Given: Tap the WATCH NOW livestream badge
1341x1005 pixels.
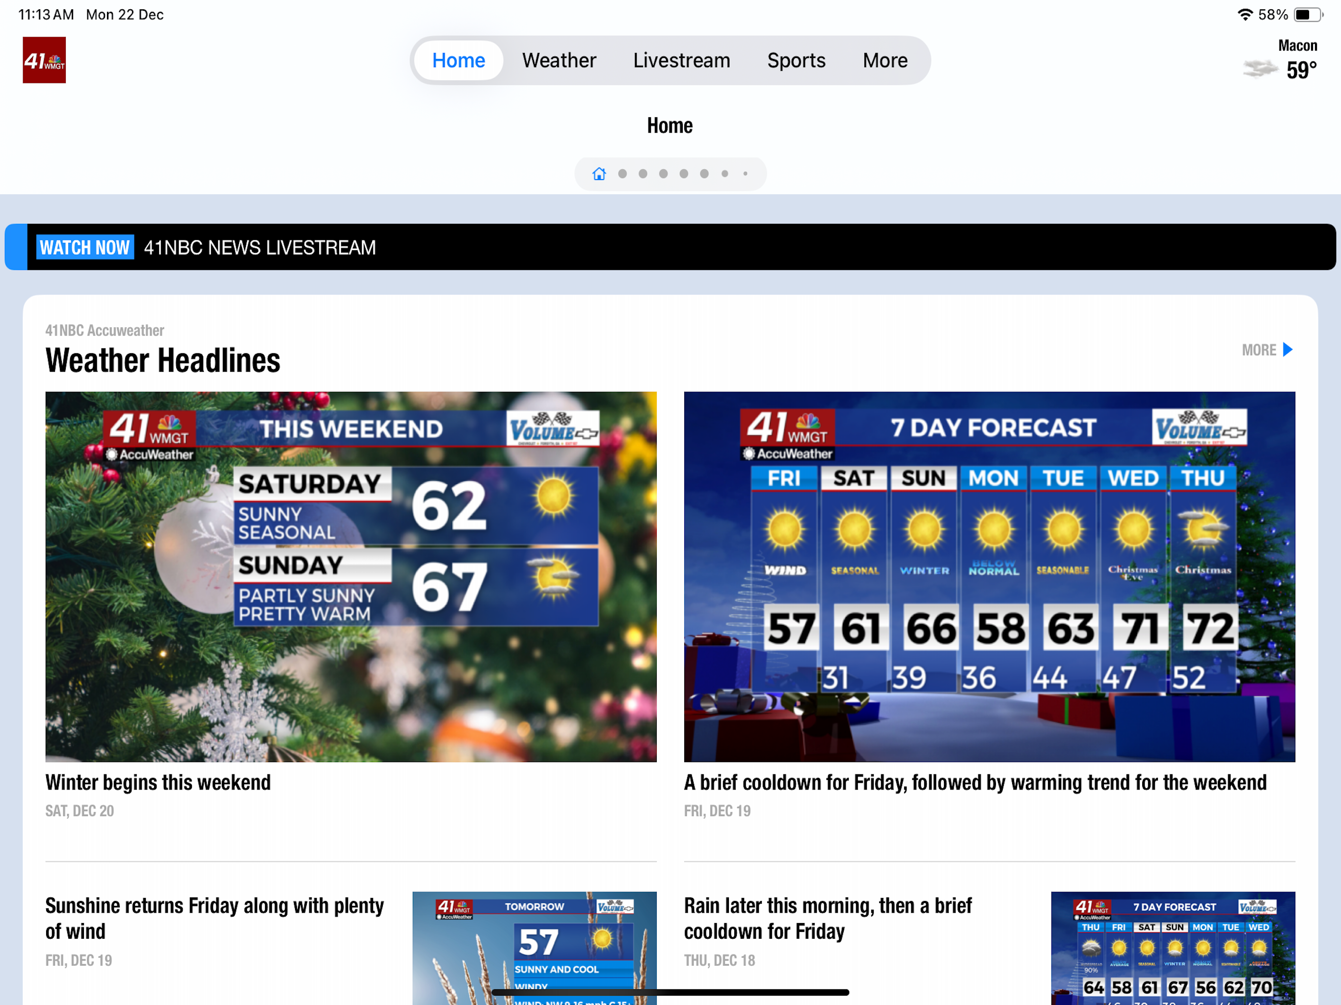Looking at the screenshot, I should [85, 247].
